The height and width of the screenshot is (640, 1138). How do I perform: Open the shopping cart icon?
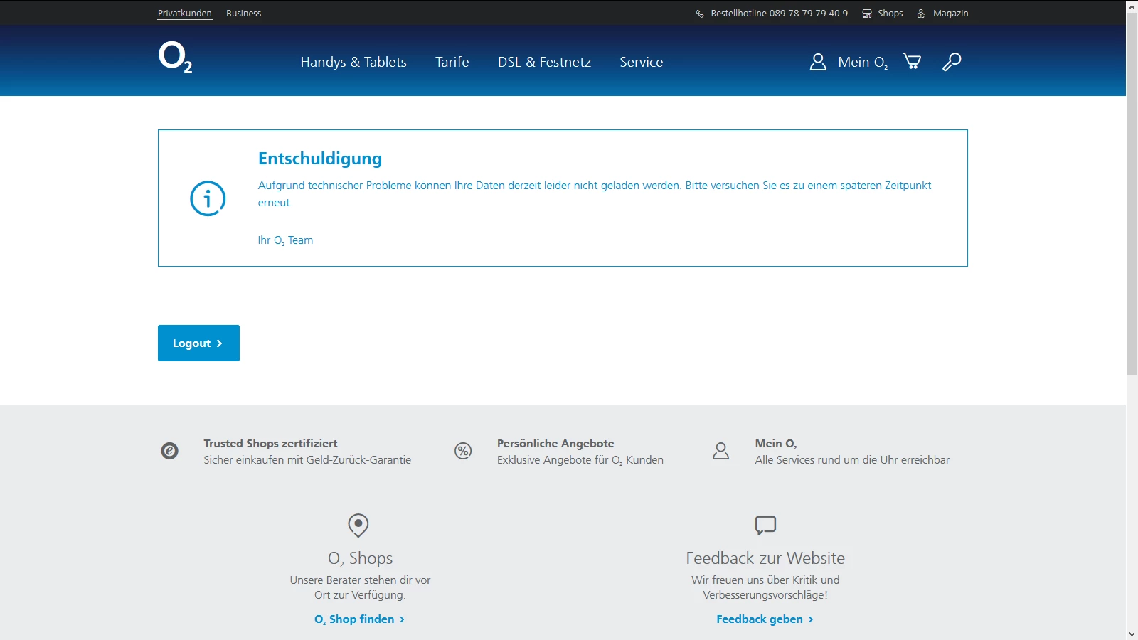click(912, 61)
